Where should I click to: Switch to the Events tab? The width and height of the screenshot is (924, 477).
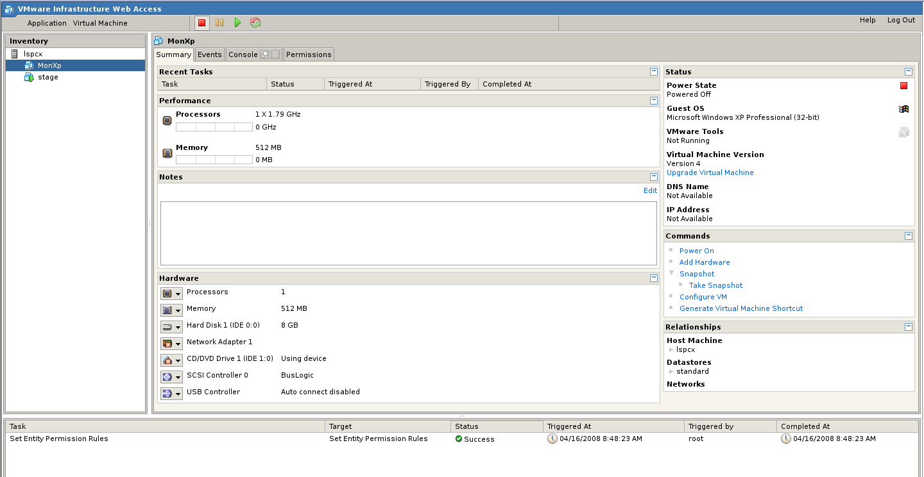coord(210,54)
